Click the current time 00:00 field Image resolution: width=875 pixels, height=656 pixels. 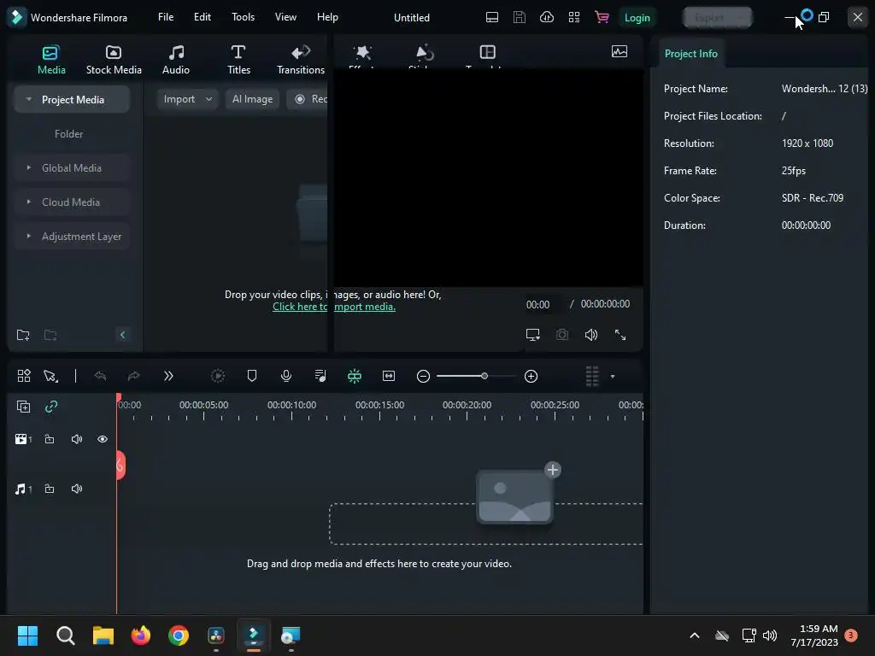(538, 305)
